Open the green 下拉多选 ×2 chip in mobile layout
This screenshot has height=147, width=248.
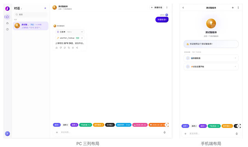pos(214,126)
